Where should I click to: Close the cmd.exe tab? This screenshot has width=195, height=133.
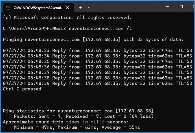[68, 8]
